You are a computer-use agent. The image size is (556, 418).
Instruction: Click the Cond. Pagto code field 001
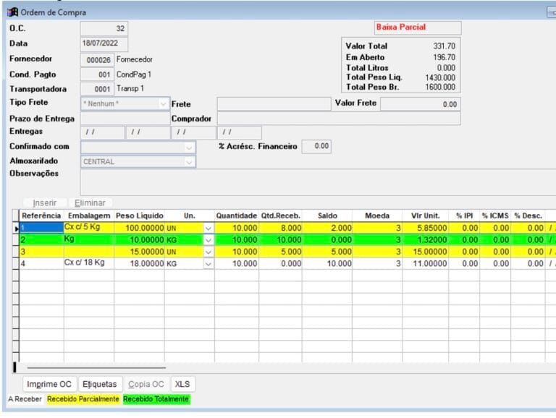[x=97, y=74]
